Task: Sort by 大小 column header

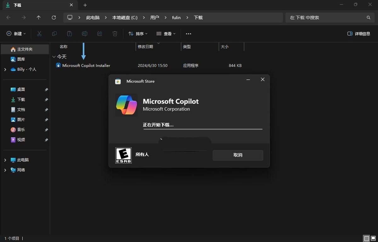Action: [225, 47]
